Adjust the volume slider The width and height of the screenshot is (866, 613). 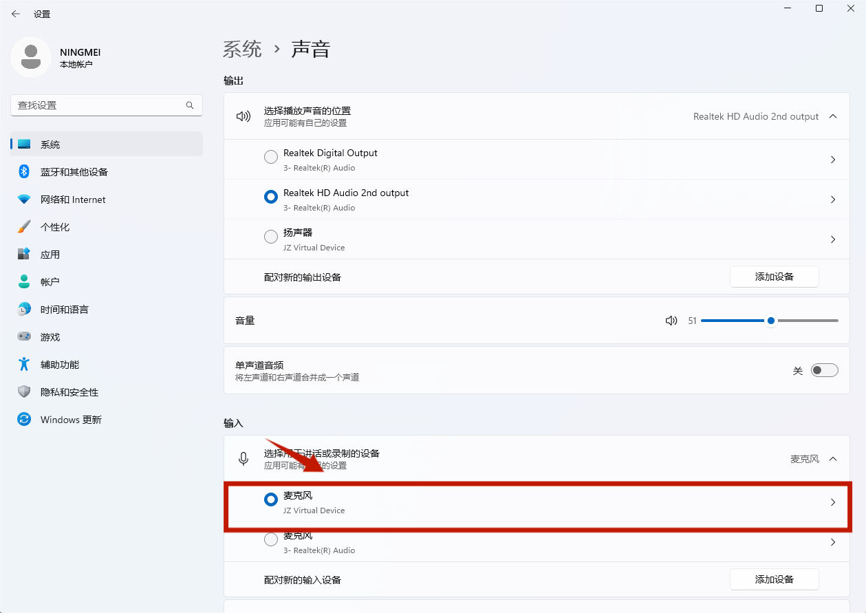[x=770, y=320]
